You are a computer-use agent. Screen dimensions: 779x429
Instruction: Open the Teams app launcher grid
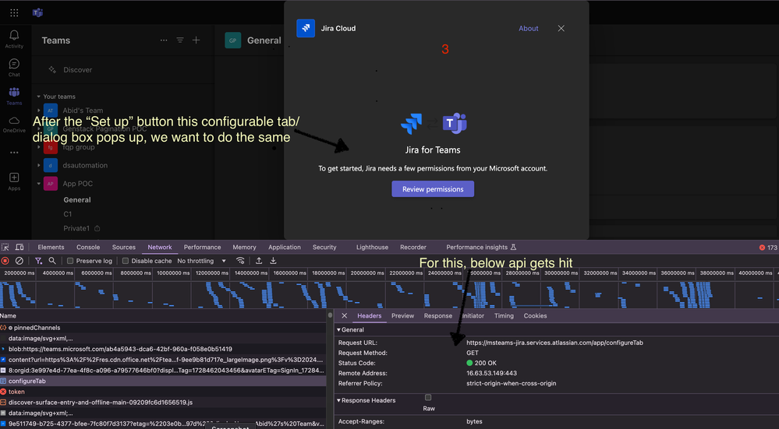click(x=14, y=13)
